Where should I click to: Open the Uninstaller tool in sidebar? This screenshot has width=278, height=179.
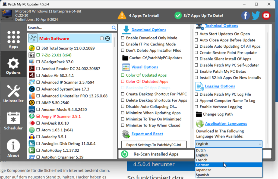coord(13,94)
